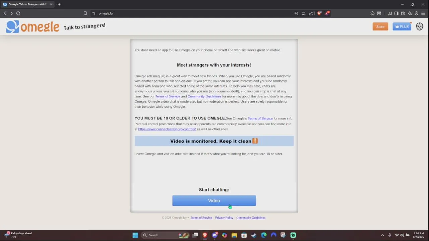Click the Brave browser taskbar icon

[x=205, y=235]
